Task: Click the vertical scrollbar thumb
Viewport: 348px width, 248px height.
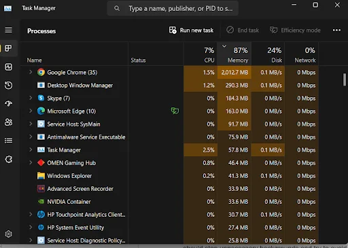Action: pyautogui.click(x=345, y=79)
